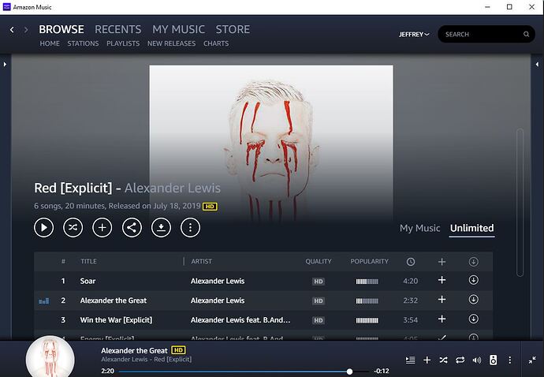
Task: Click the speaker device icon in player bar
Action: [x=493, y=360]
